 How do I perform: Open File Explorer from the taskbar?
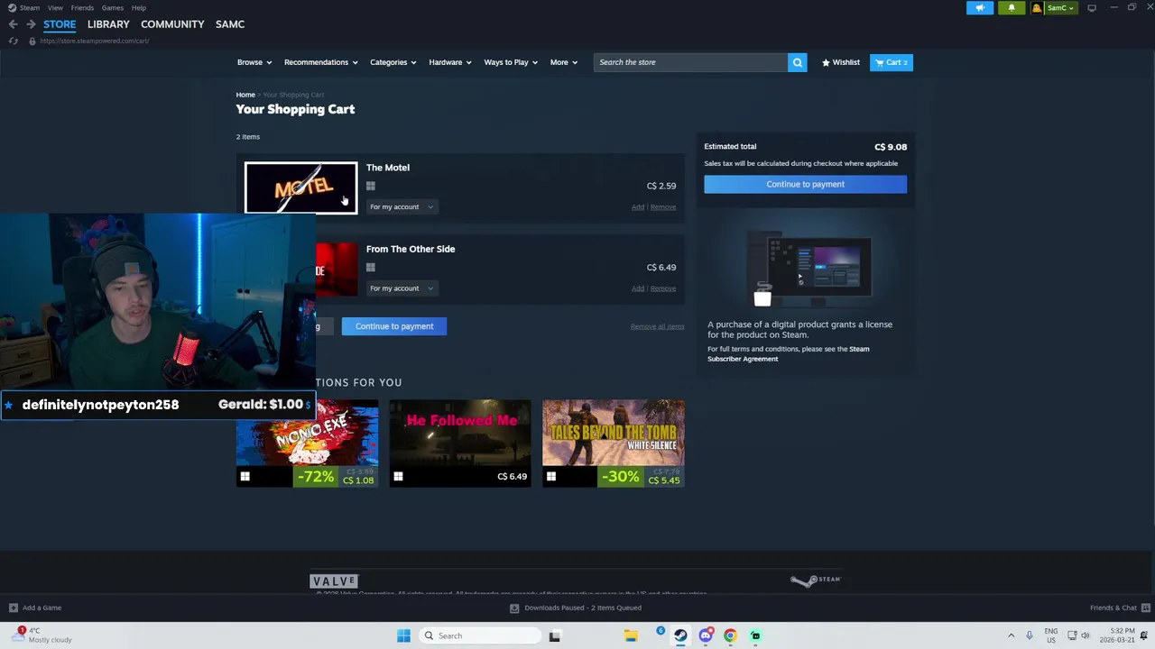tap(631, 635)
